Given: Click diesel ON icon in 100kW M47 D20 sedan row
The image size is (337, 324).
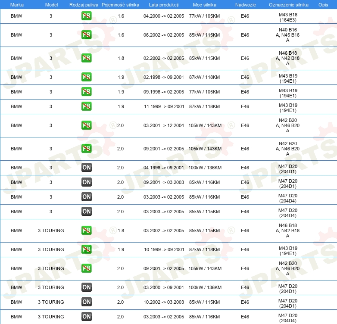Looking at the screenshot, I should click(87, 168).
